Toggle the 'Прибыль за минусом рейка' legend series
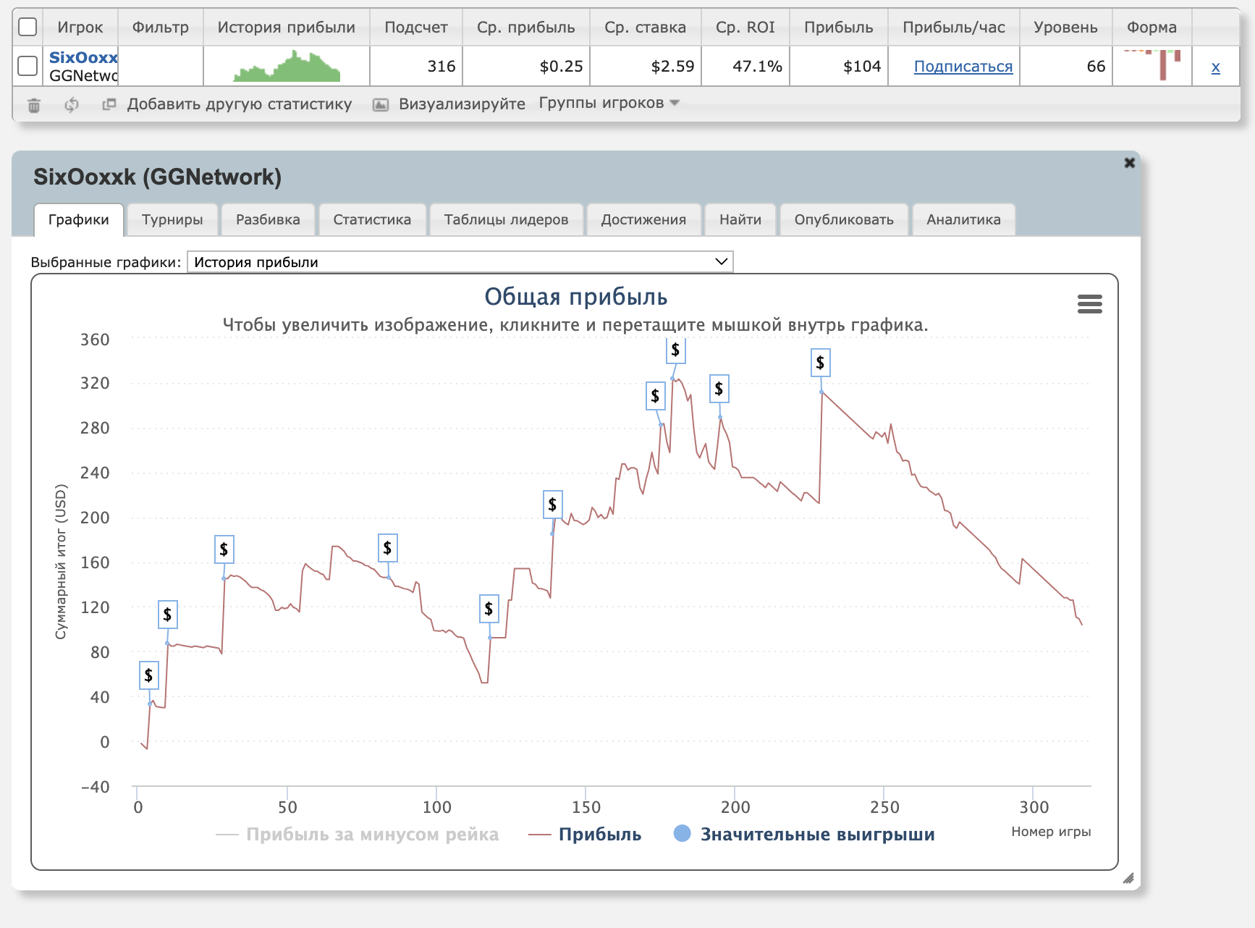The width and height of the screenshot is (1255, 928). (x=372, y=835)
